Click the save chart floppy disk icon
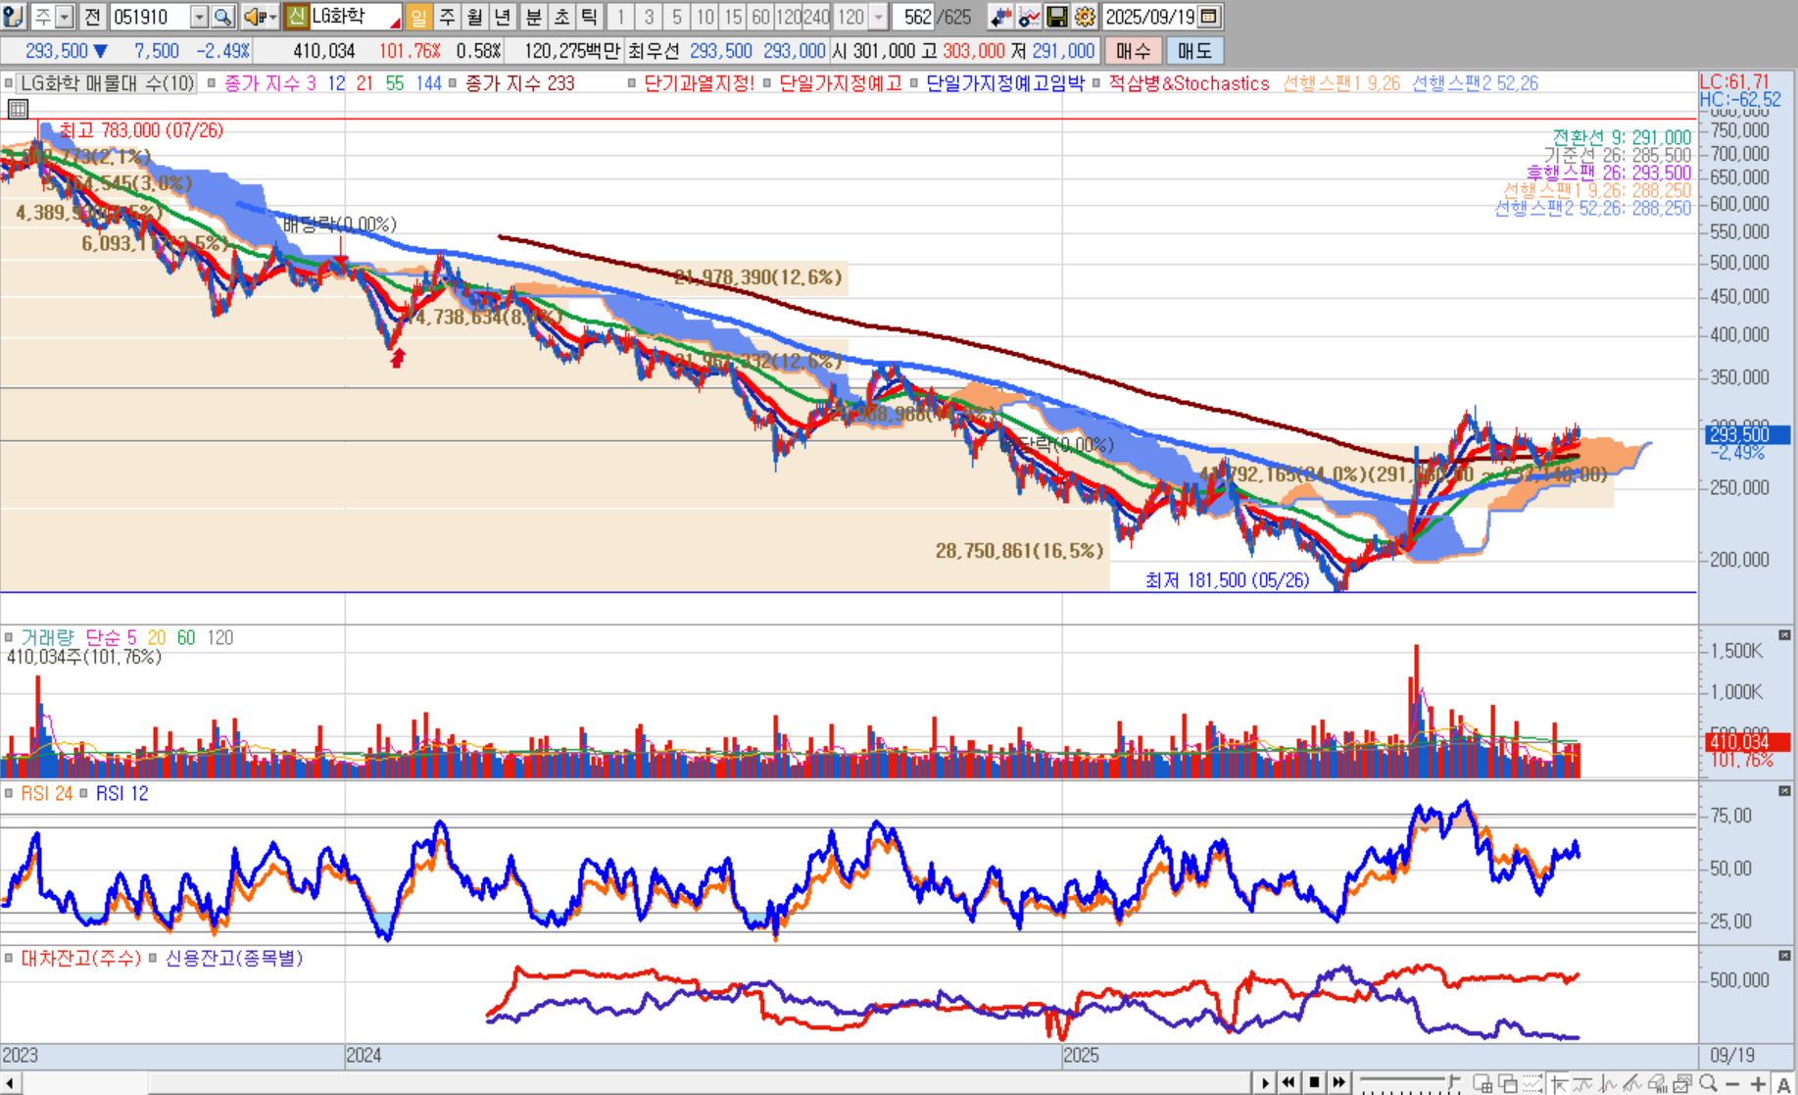Screen dimensions: 1798x1095 [1056, 17]
